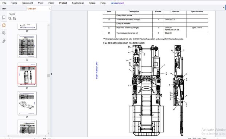Click the 'Description' column header
Viewport: 226px width, 139px height.
(x=134, y=12)
